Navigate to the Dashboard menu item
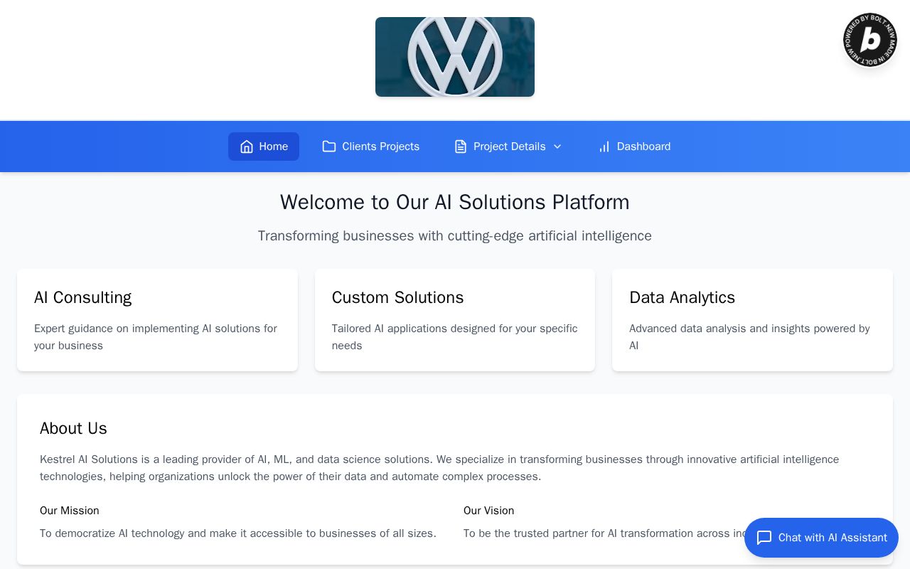Viewport: 910px width, 569px height. (634, 147)
